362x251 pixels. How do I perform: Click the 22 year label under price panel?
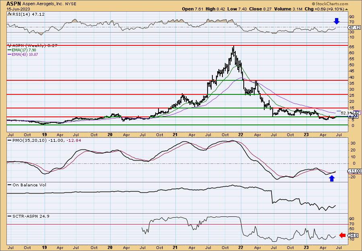tap(241, 135)
